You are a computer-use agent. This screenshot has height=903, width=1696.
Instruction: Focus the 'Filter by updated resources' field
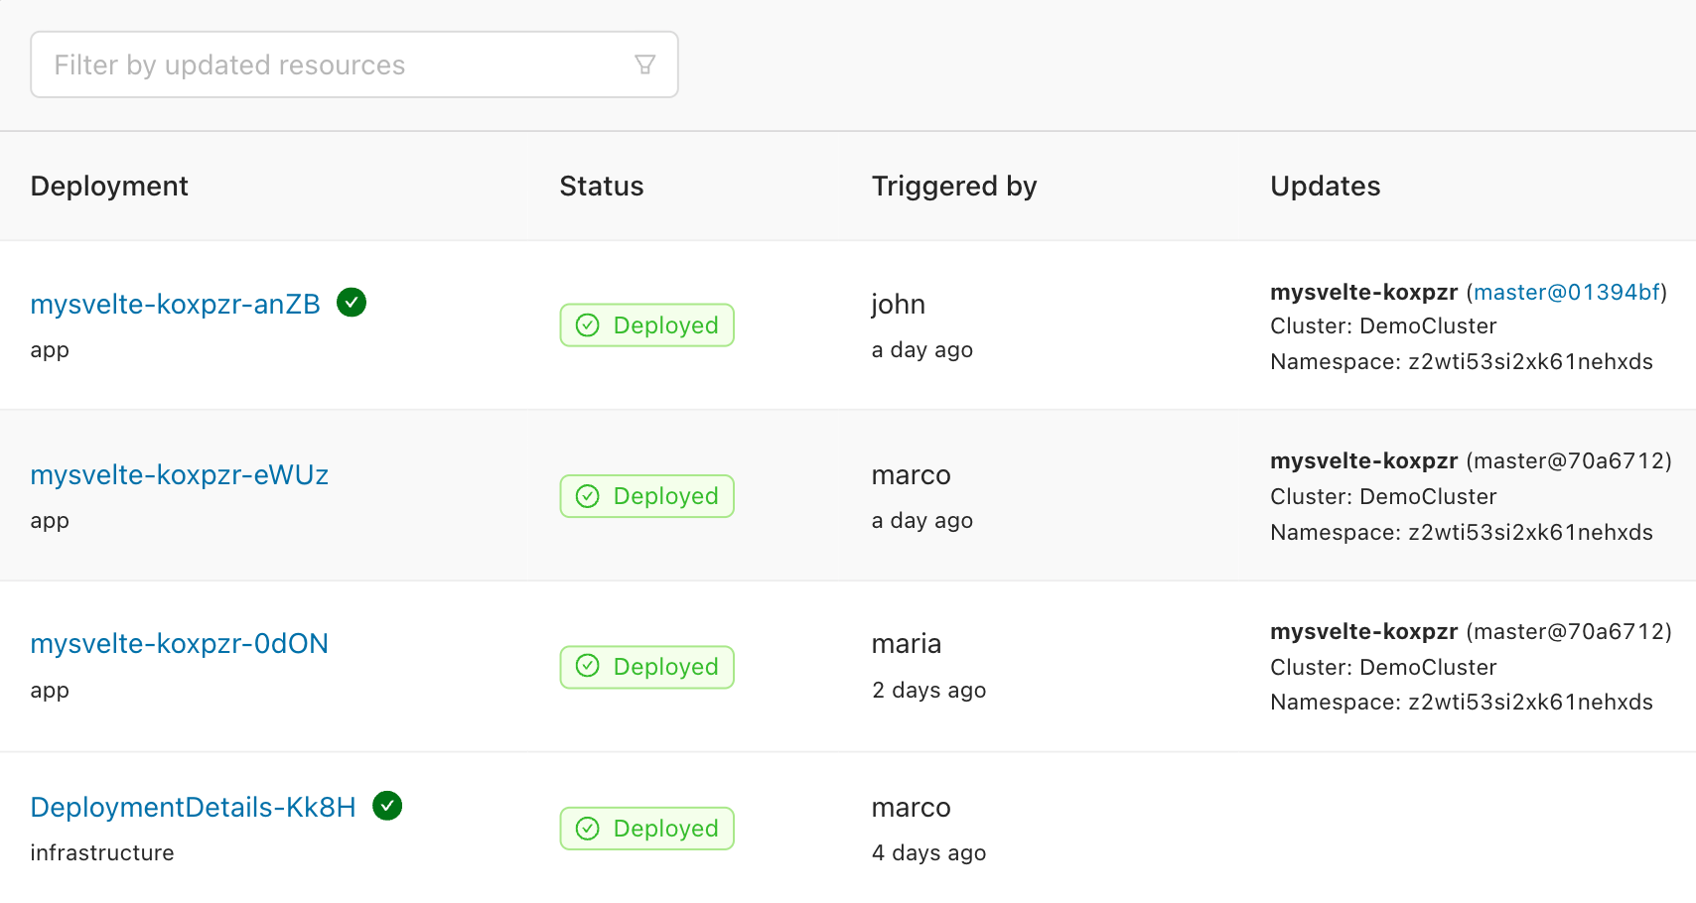pyautogui.click(x=354, y=64)
